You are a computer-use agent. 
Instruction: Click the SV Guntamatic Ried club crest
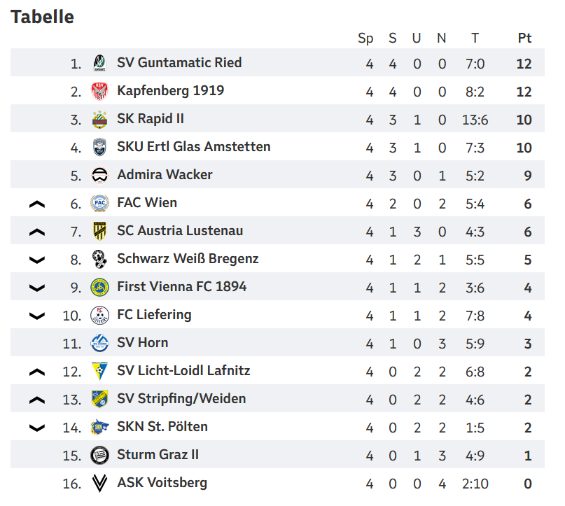tap(99, 63)
